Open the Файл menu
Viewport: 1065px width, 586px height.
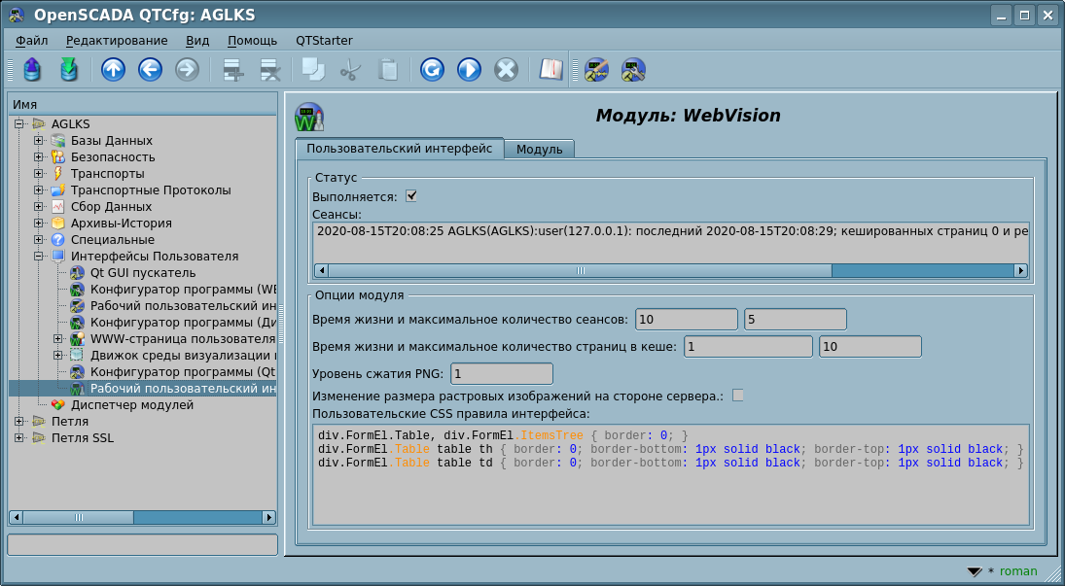click(31, 41)
